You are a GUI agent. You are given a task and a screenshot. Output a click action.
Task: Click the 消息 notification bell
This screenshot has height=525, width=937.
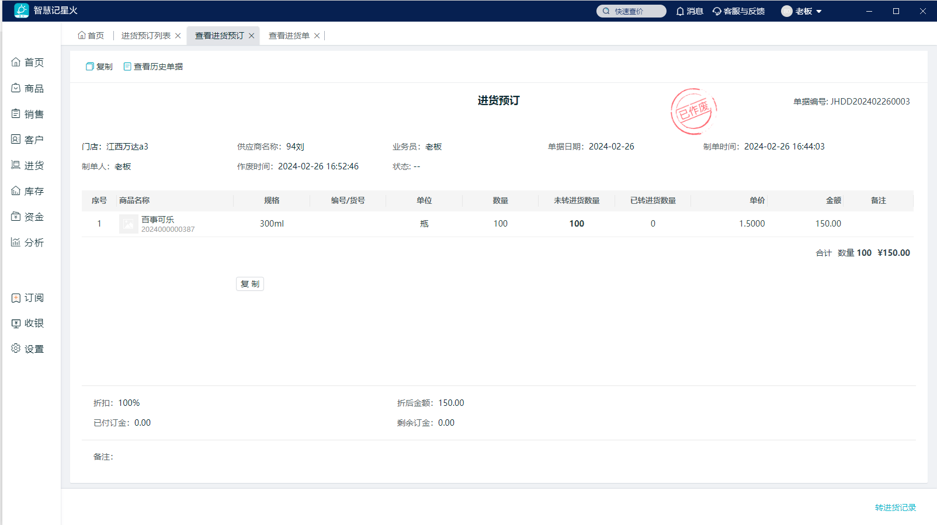click(689, 11)
